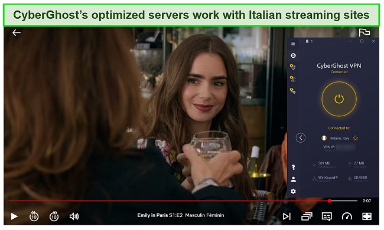Open CyberGhost help question mark icon

(293, 167)
